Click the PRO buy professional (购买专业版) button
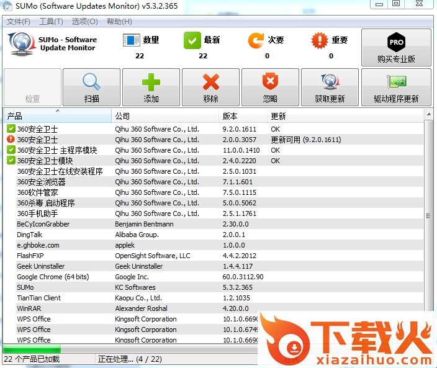This screenshot has width=437, height=368. click(x=396, y=47)
